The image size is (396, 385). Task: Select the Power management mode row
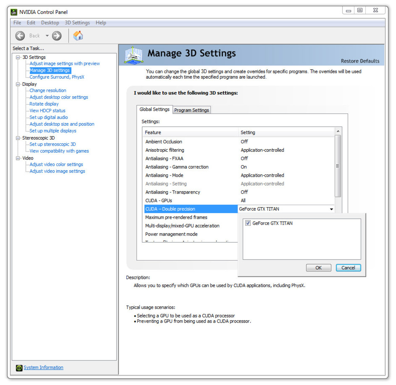[x=171, y=234]
